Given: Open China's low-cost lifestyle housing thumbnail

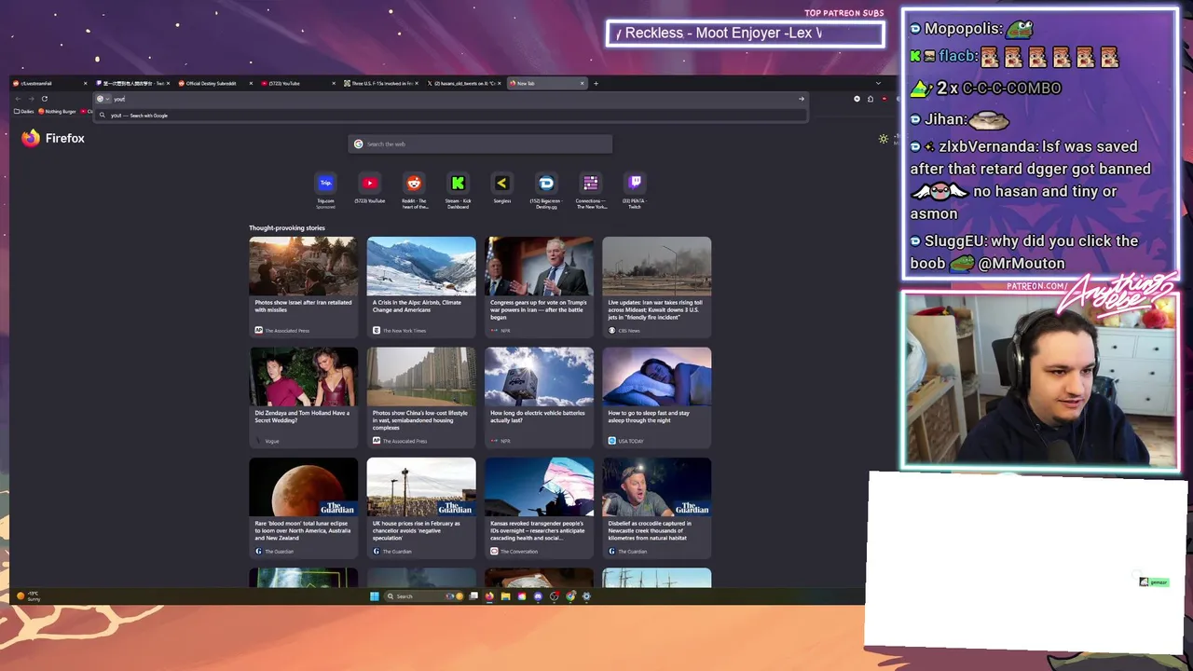Looking at the screenshot, I should (x=421, y=377).
